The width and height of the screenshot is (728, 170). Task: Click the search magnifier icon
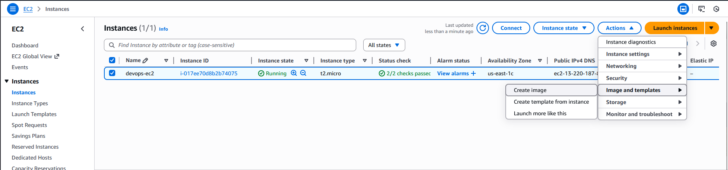point(112,45)
